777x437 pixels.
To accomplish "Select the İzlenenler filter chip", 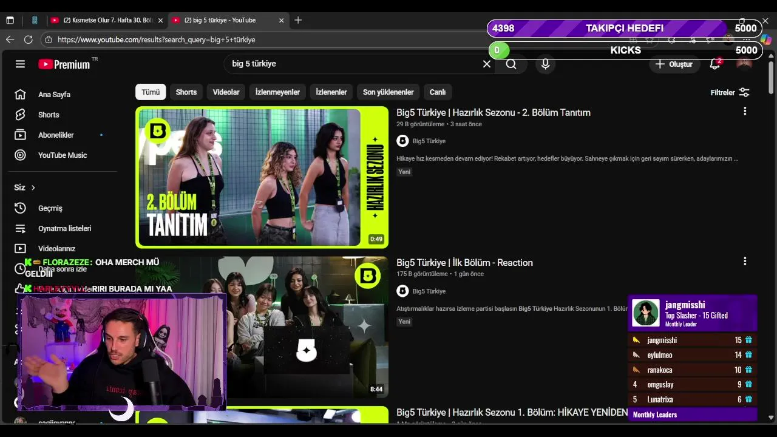I will click(x=331, y=92).
